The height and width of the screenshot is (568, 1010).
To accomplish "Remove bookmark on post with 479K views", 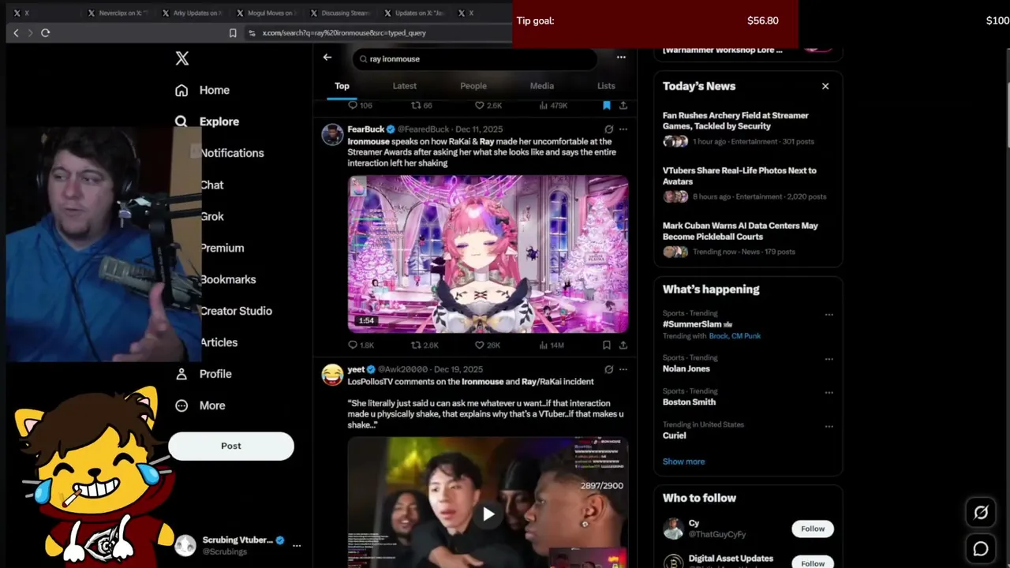I will coord(606,105).
